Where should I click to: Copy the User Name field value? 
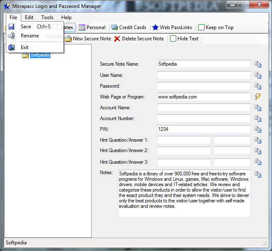click(258, 75)
